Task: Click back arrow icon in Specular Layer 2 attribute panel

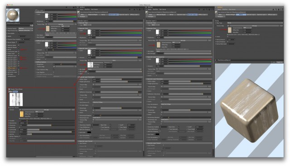Action: point(199,10)
